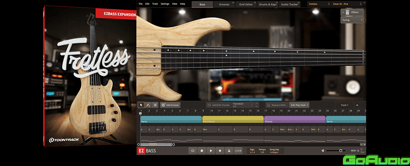Screen dimensions: 410x166
Task: Step Transition value up
Action: (x=257, y=103)
